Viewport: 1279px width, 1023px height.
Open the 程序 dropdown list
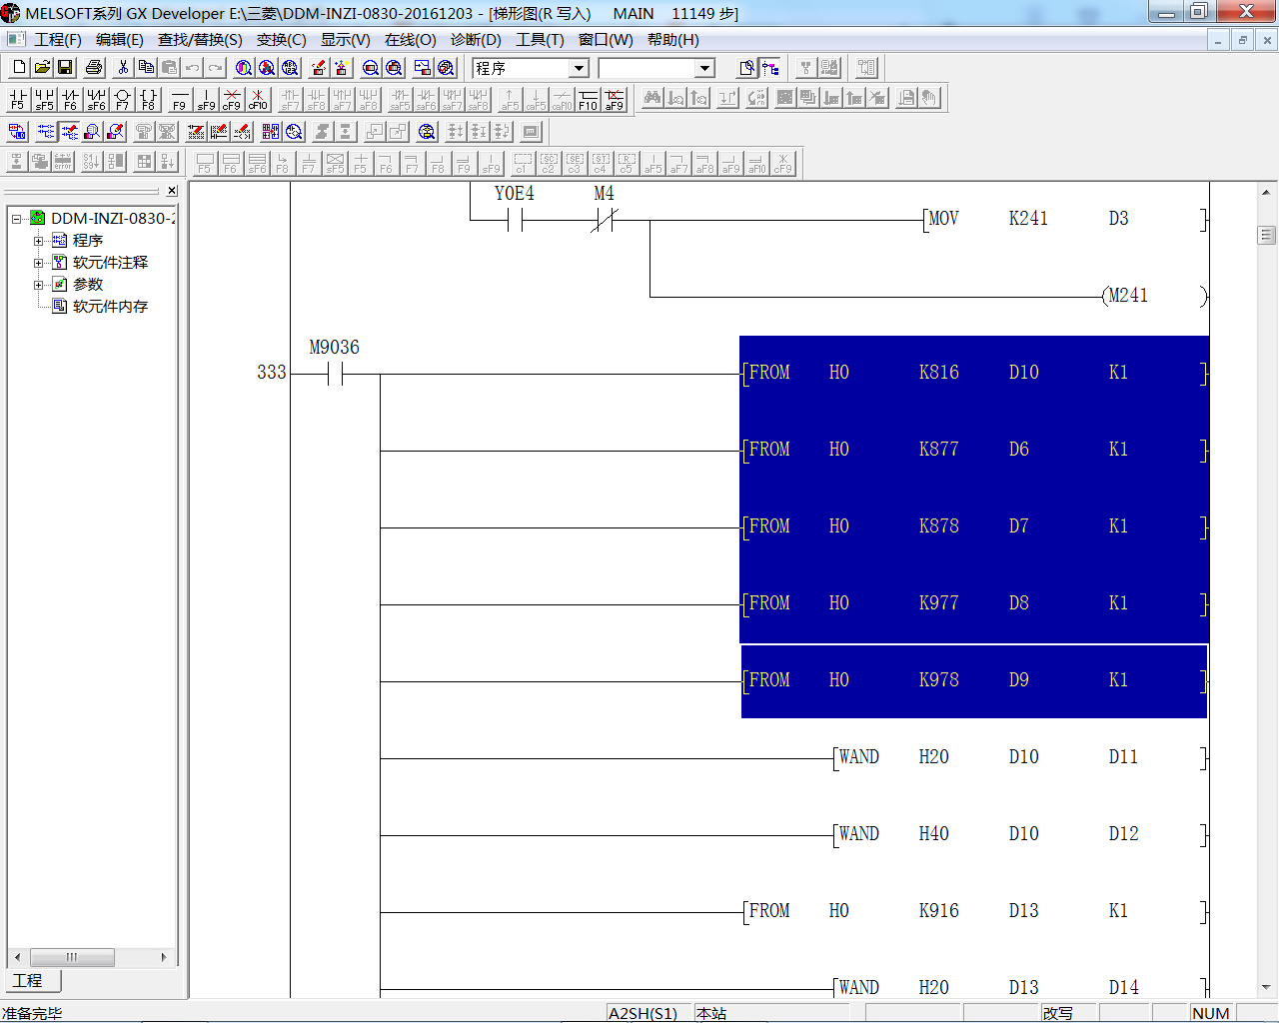point(579,68)
